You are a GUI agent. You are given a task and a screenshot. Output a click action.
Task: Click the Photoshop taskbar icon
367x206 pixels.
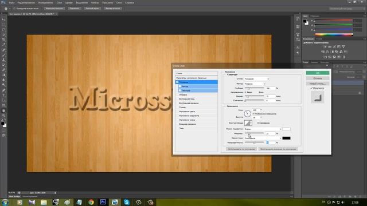[103, 202]
